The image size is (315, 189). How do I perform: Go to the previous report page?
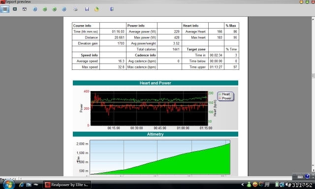pyautogui.click(x=45, y=9)
